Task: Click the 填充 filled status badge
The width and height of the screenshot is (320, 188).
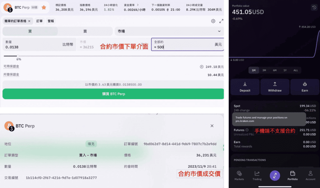Action: (x=91, y=144)
